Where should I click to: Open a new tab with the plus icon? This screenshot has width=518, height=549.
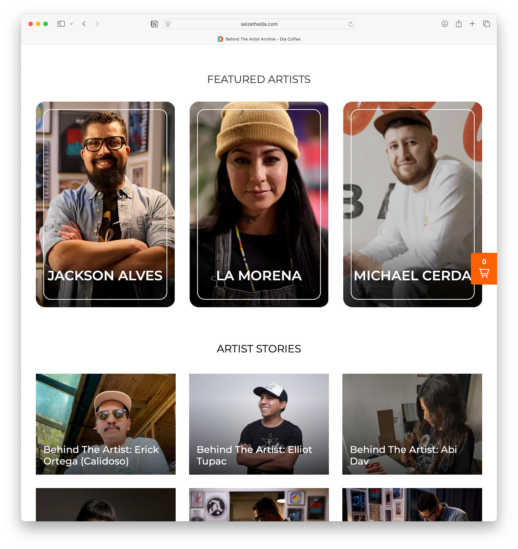point(472,24)
